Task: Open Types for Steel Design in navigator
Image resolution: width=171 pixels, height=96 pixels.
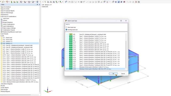Action: (x=7, y=13)
